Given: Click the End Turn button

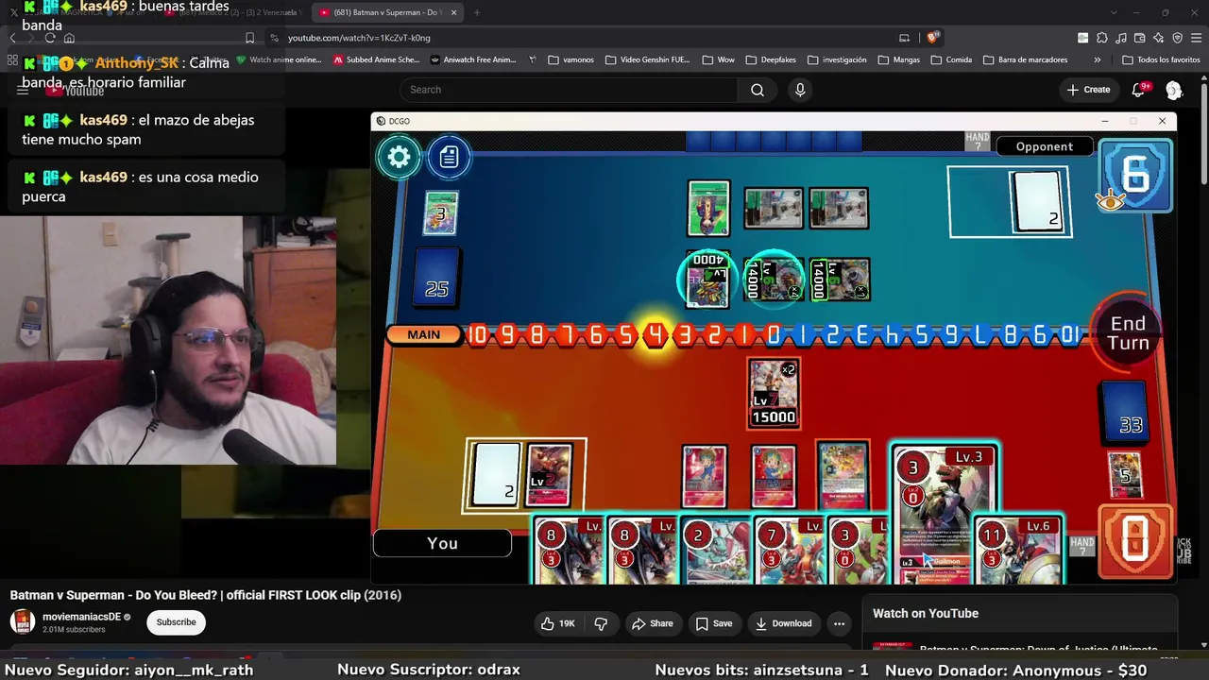Looking at the screenshot, I should (x=1128, y=333).
